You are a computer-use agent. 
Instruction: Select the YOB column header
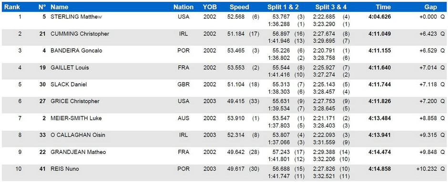(209, 7)
